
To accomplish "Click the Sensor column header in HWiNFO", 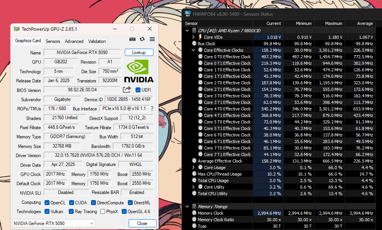I will [x=218, y=23].
